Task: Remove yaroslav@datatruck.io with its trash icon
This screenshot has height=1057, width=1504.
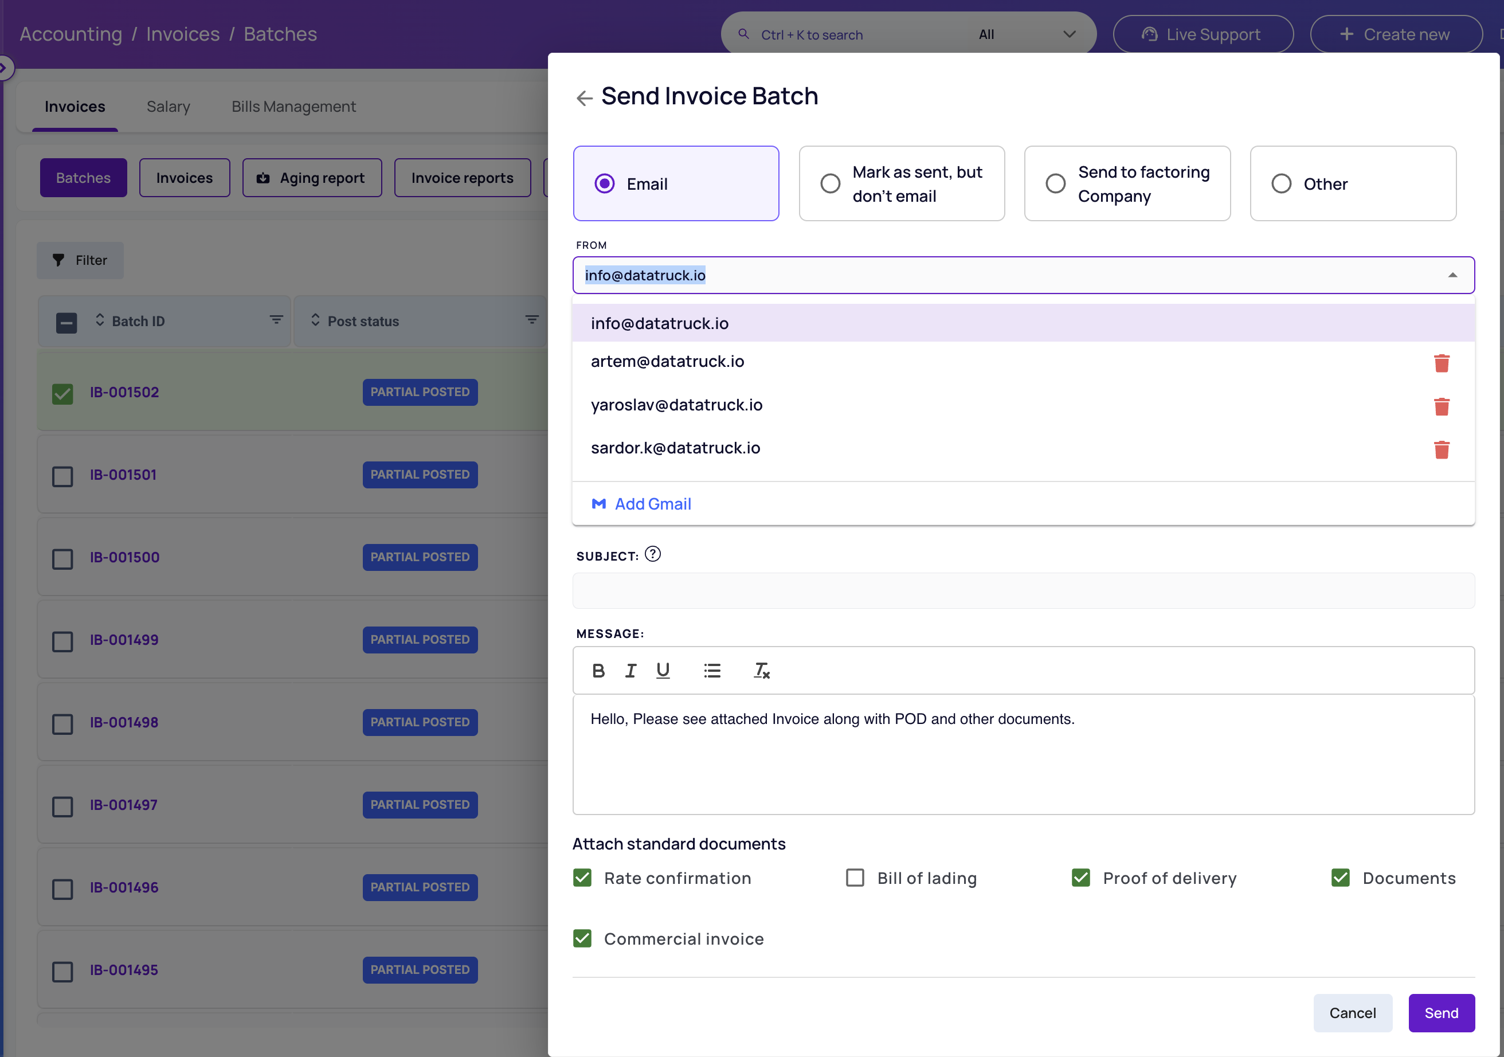Action: point(1441,406)
